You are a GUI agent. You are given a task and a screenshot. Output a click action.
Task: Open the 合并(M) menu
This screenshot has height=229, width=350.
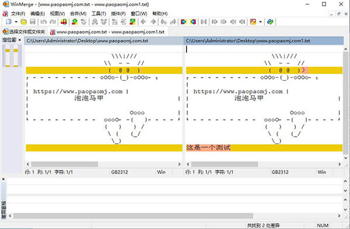tap(78, 13)
